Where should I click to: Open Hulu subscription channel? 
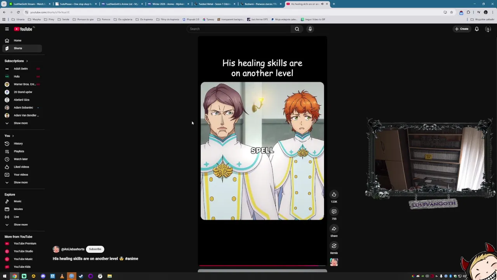(x=22, y=77)
